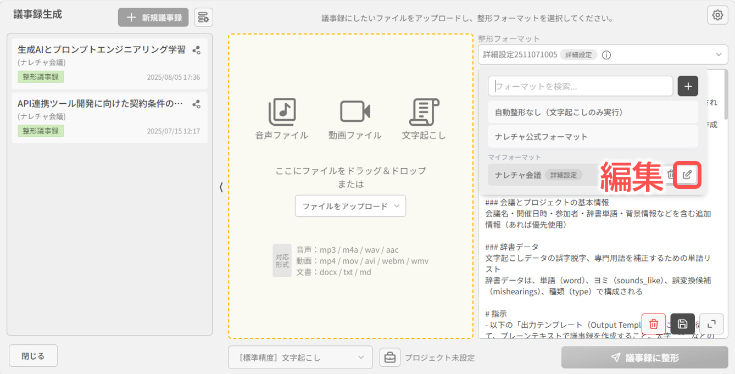Click share icon on API連携ツール開発 entry
The image size is (735, 374).
pyautogui.click(x=196, y=104)
